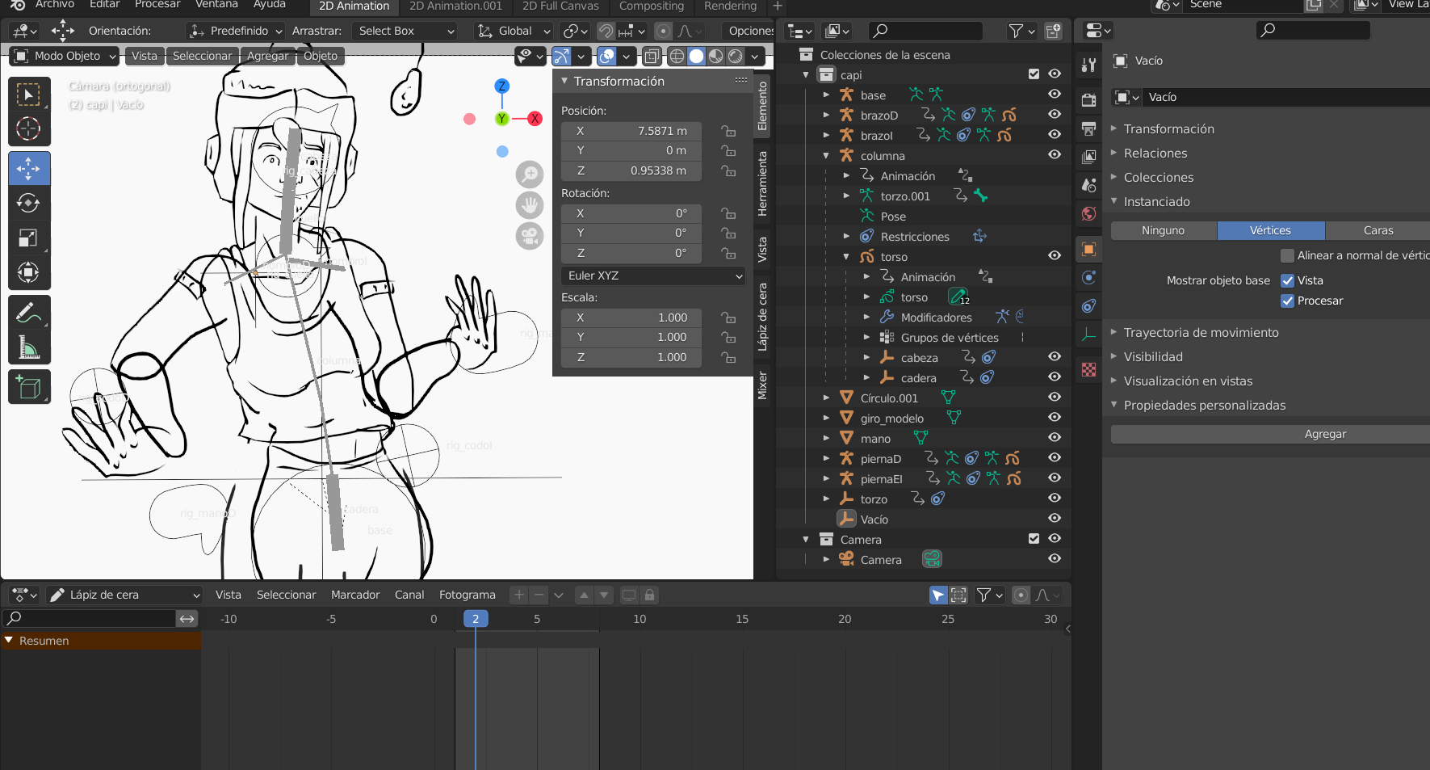The image size is (1430, 770).
Task: Click the Agregar custom property button
Action: click(1270, 434)
